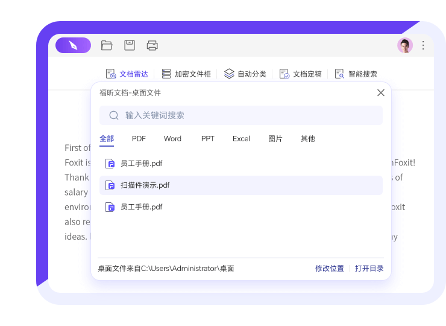Switch to the Word filter tab
Viewport: 446px width, 326px height.
[172, 139]
